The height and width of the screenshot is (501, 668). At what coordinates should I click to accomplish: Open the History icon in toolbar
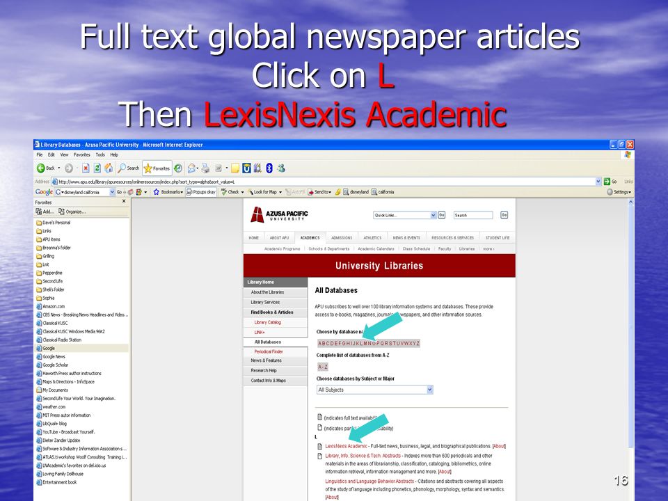(178, 168)
